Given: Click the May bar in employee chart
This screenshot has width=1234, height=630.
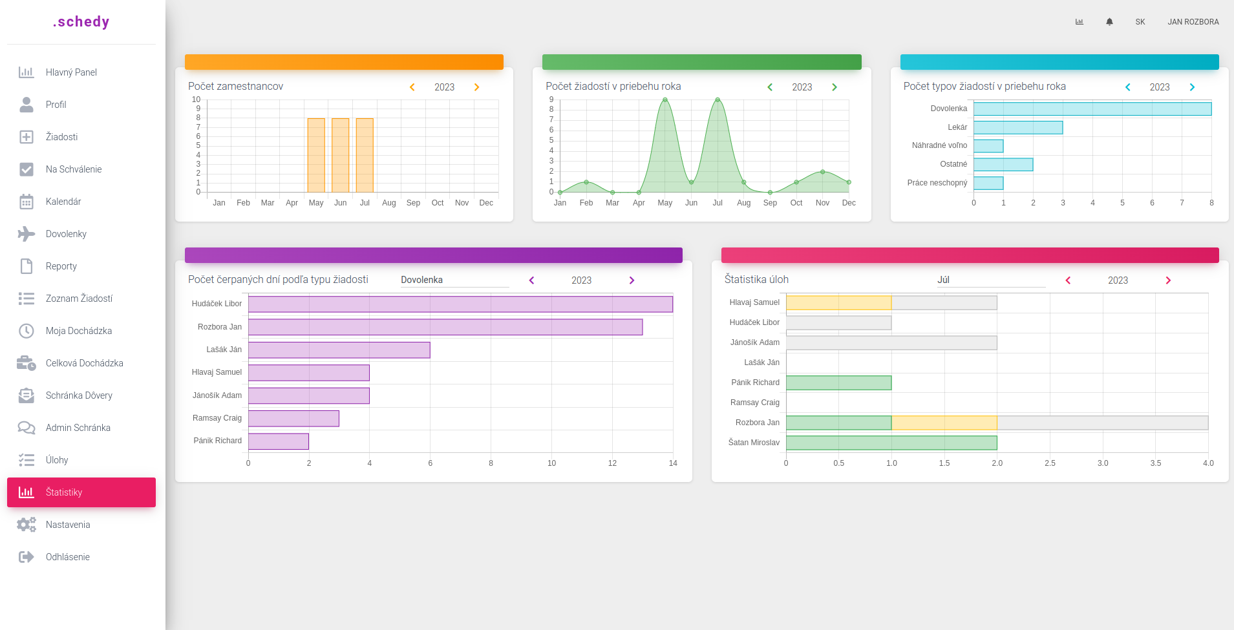Looking at the screenshot, I should pyautogui.click(x=316, y=155).
